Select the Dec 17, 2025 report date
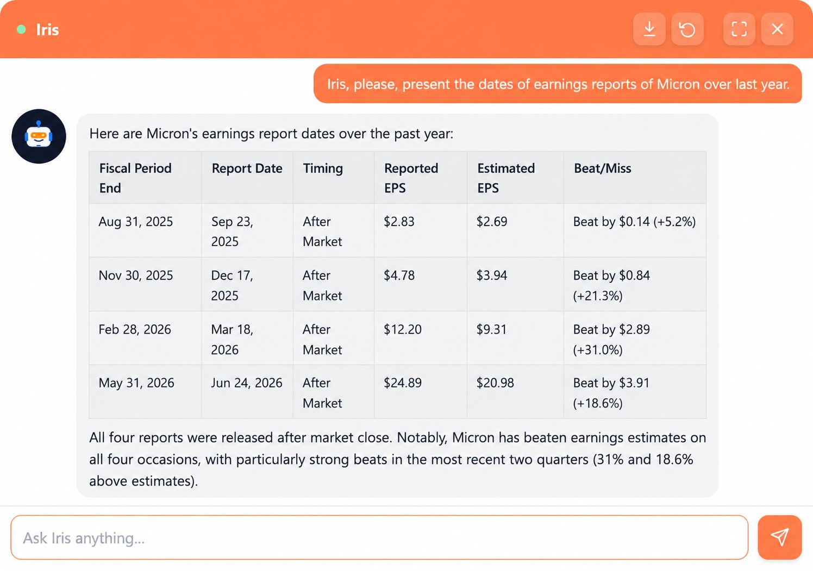This screenshot has width=813, height=571. (x=247, y=284)
